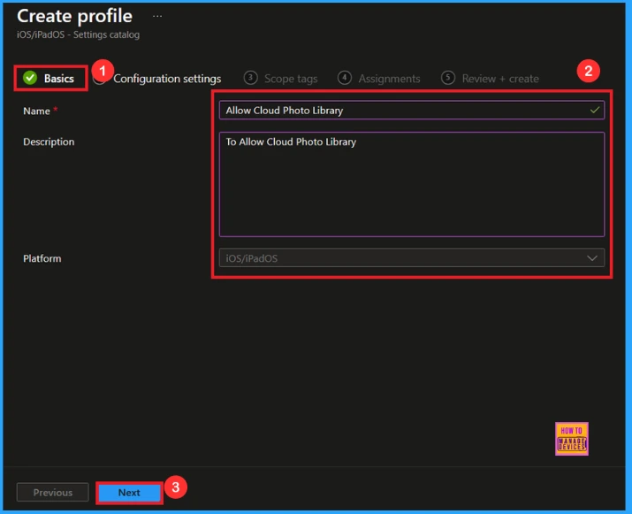Screen dimensions: 632x514
Task: Click the Description label text
Action: click(49, 142)
